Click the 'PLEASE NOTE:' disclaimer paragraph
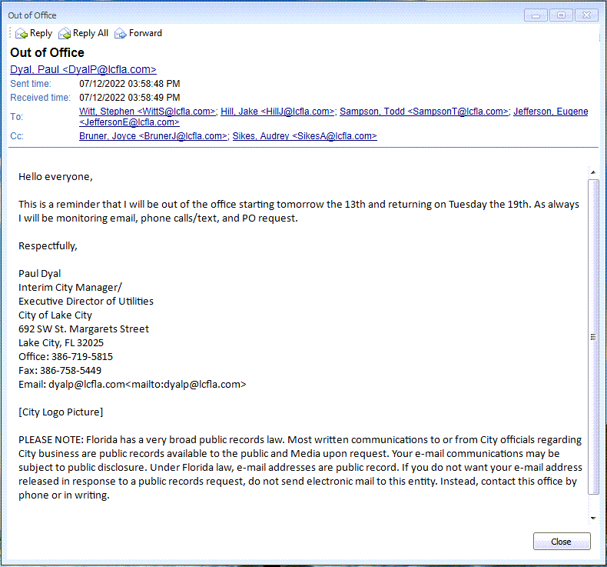This screenshot has width=607, height=567. (300, 468)
